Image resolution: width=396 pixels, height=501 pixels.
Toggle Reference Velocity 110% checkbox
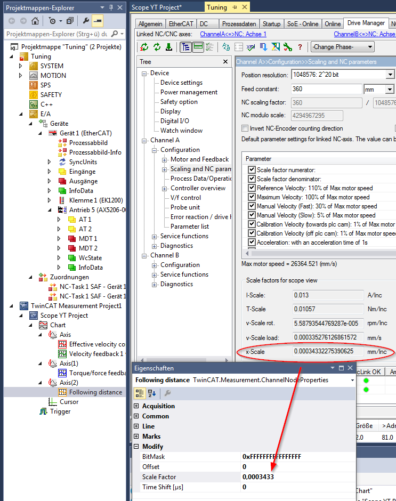tap(252, 188)
